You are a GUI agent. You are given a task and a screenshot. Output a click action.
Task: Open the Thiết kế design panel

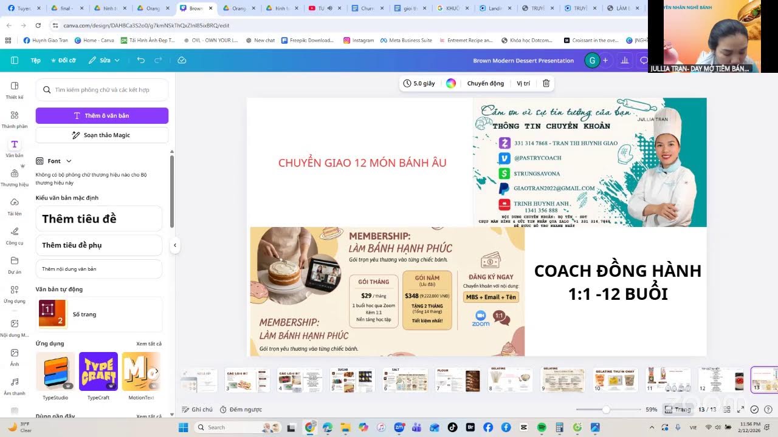tap(15, 90)
